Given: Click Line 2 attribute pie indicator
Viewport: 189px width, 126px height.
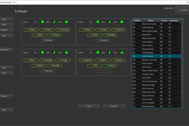Looking at the screenshot, I should [x=109, y=22].
